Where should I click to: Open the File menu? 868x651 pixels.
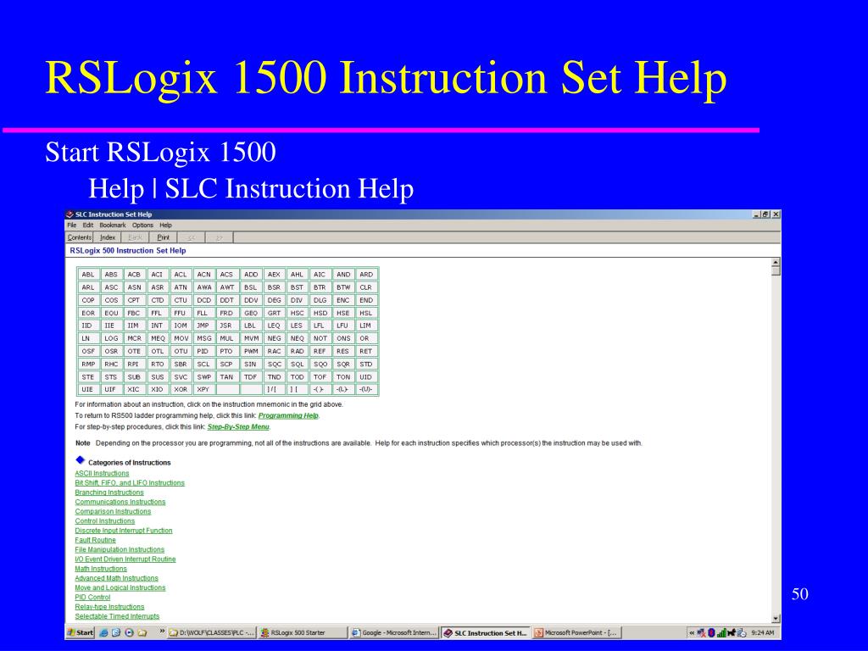tap(72, 225)
